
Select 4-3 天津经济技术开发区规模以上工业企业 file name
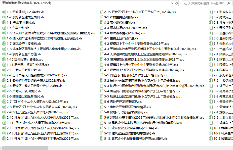pos(150,49)
